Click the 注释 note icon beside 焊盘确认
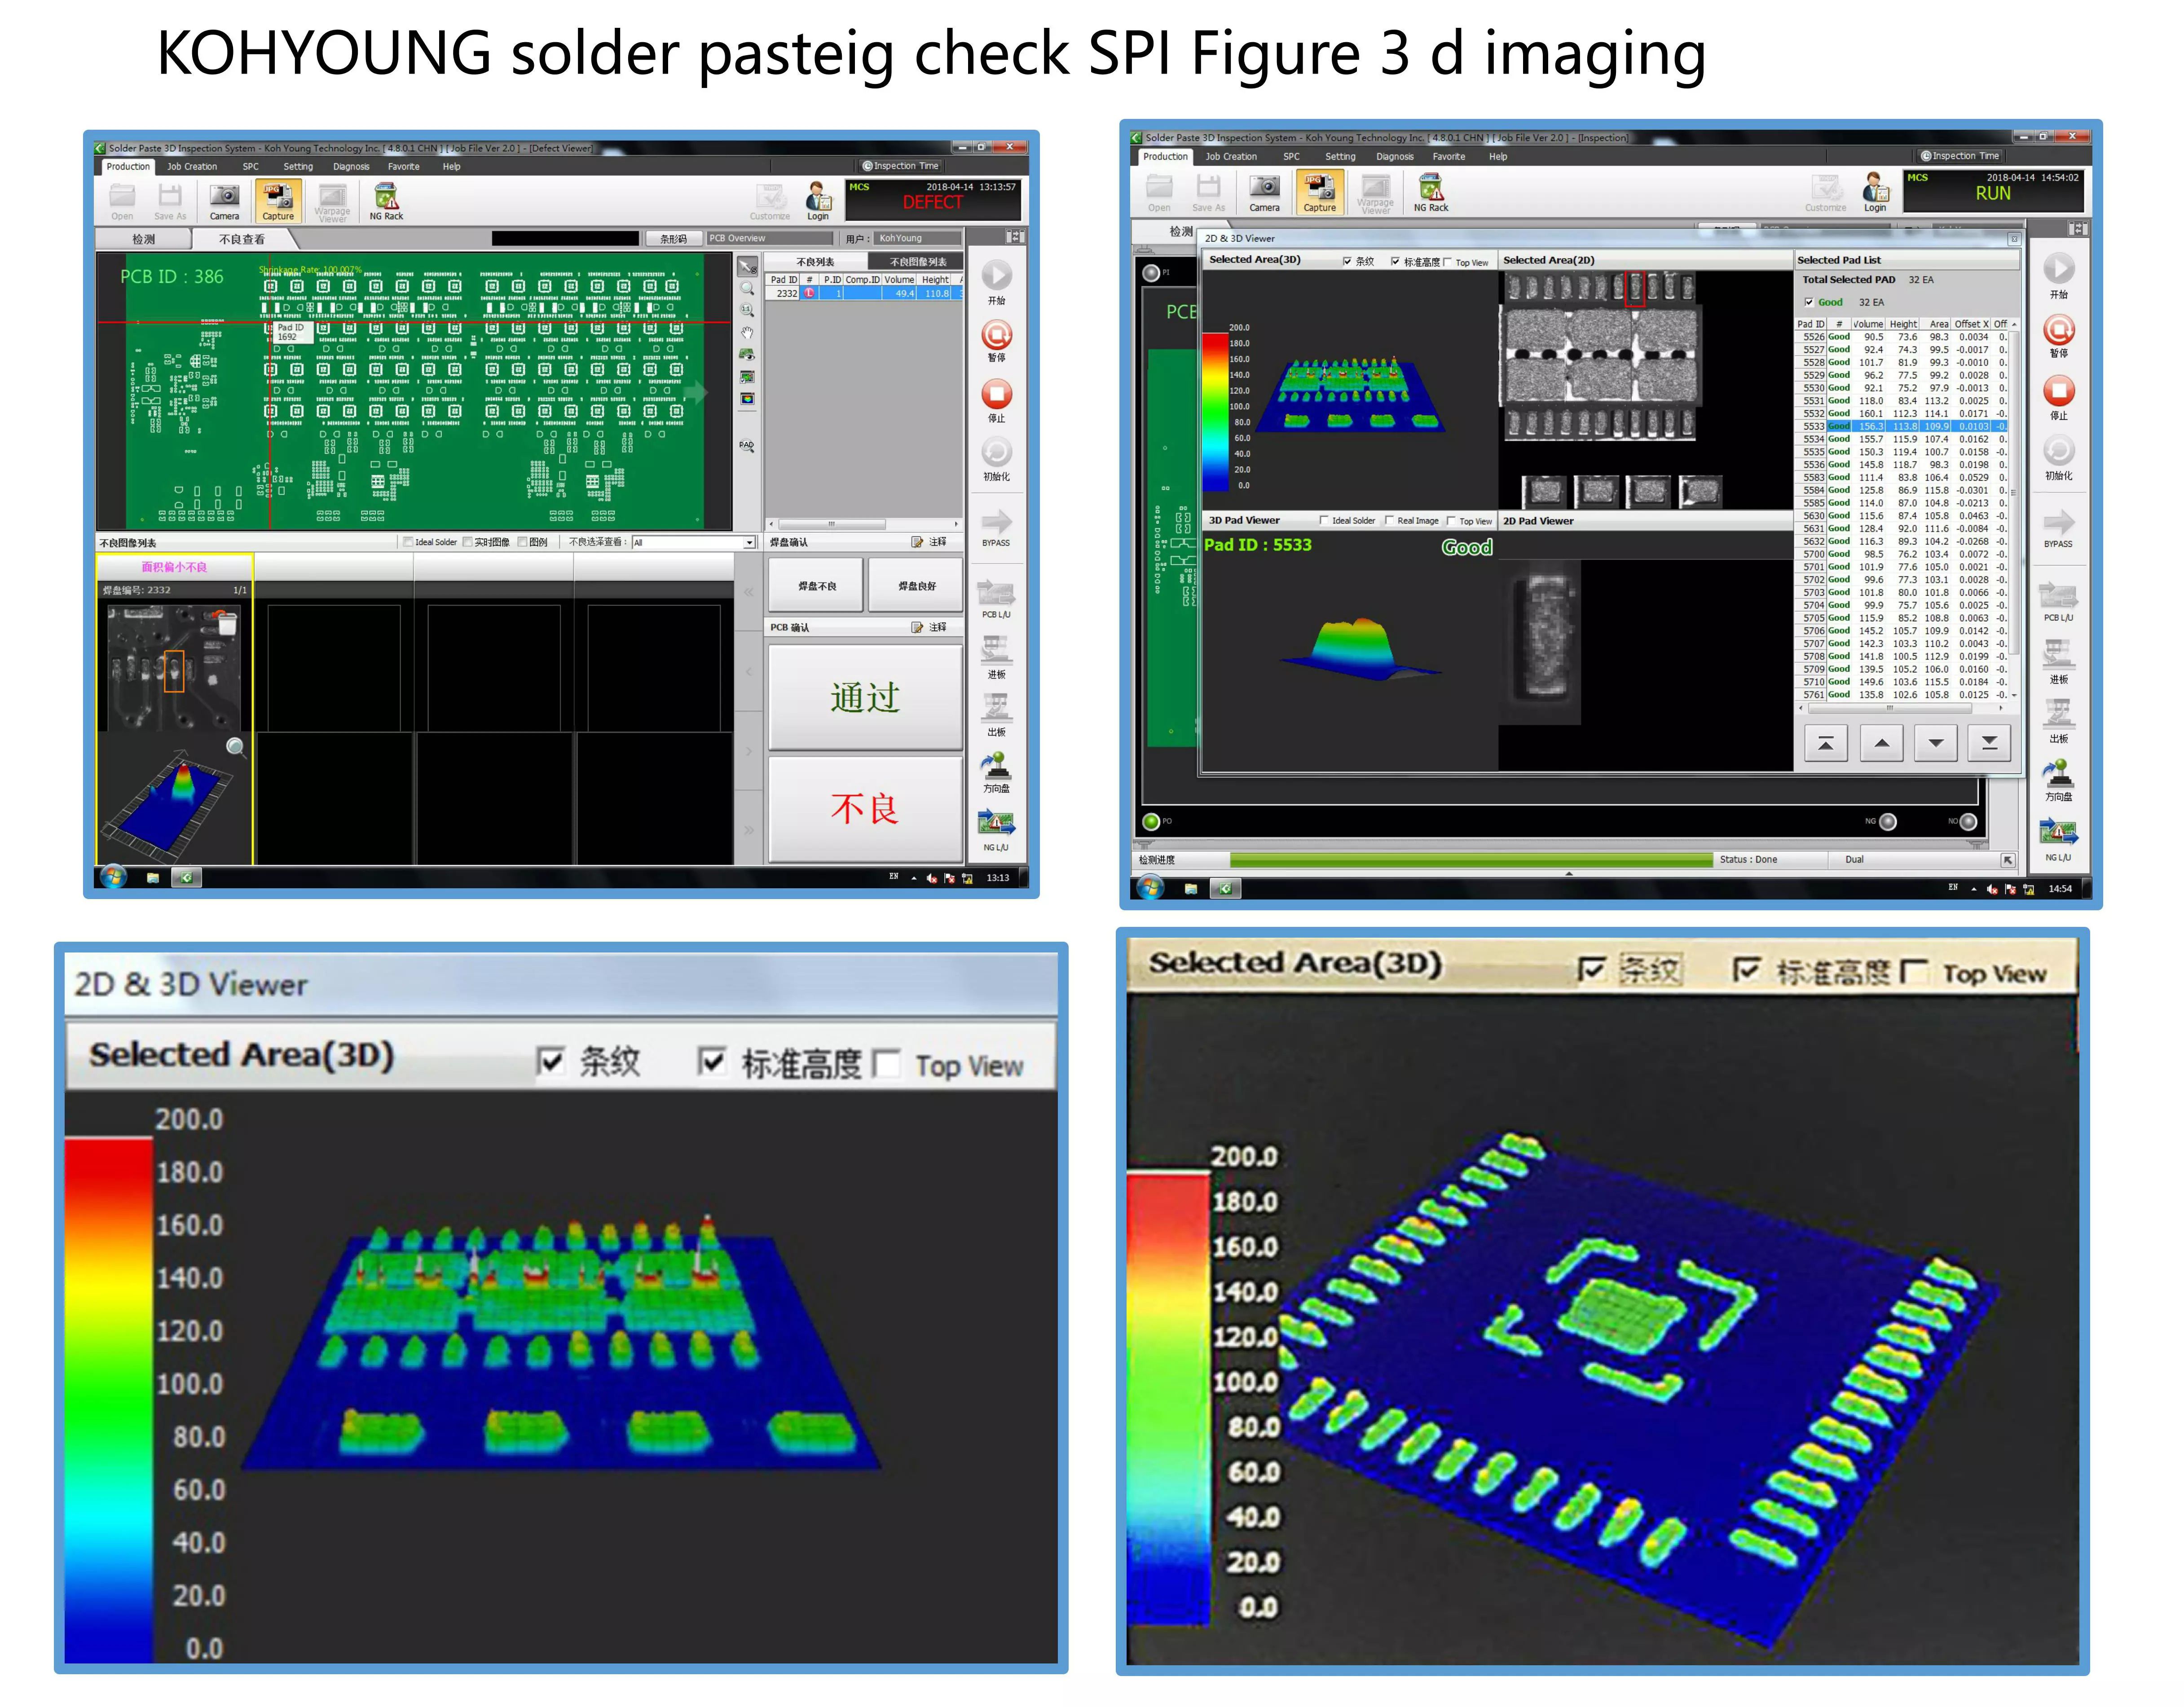 click(917, 542)
